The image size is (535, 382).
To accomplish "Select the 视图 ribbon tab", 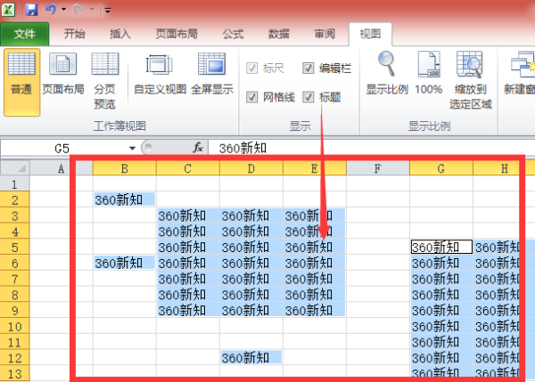I will tap(370, 34).
